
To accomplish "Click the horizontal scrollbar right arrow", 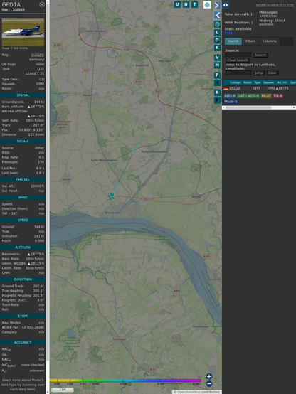I will tap(294, 107).
